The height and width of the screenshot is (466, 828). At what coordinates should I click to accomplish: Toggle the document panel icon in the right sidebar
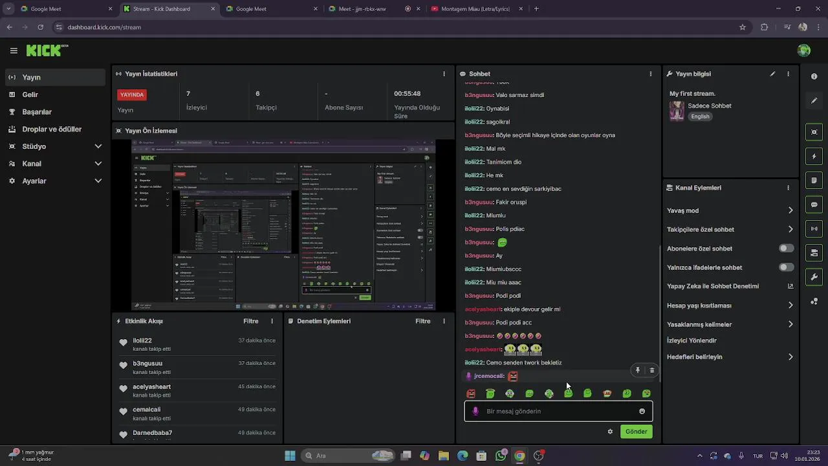pyautogui.click(x=814, y=180)
